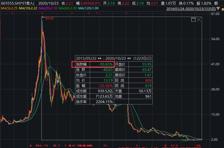Step end date 2020/10/23 backward
Viewport: 224px width, 148px height.
point(128,58)
